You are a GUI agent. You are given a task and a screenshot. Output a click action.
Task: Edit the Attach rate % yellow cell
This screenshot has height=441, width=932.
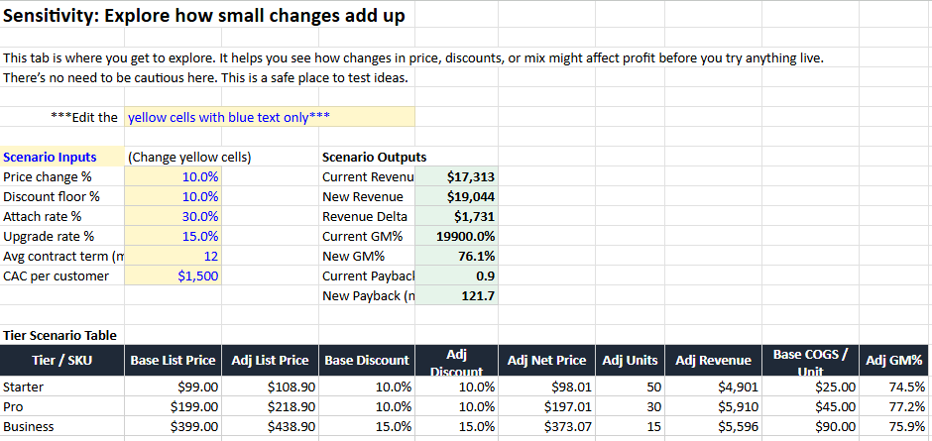(174, 216)
